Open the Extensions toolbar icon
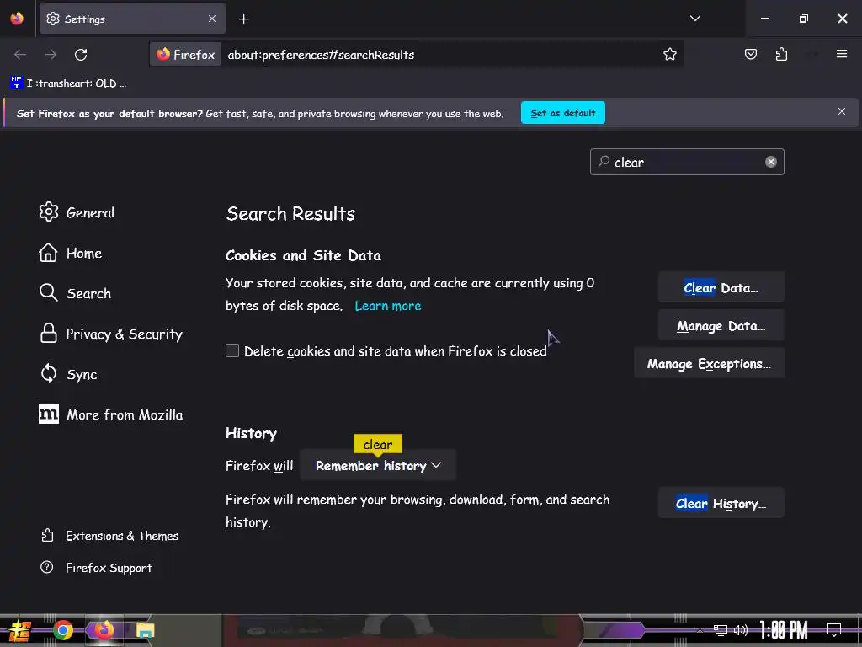This screenshot has height=647, width=862. coord(781,54)
